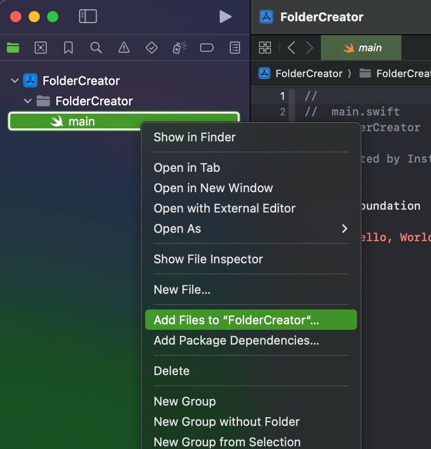Expand the Open As submenu
The width and height of the screenshot is (431, 449).
pyautogui.click(x=344, y=229)
